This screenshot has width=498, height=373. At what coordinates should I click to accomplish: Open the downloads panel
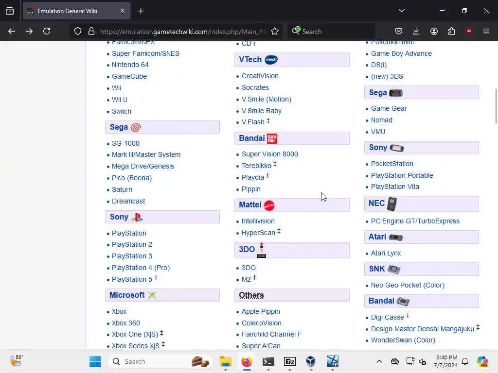(416, 31)
